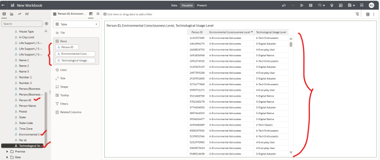
Task: Open the KG user profile avatar
Action: [371, 5]
